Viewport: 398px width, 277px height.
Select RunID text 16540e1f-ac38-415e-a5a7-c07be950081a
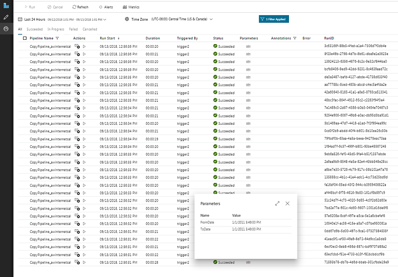pos(355,223)
